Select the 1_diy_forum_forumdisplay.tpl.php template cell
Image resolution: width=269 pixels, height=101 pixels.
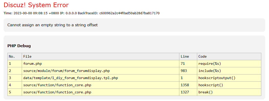coord(101,78)
